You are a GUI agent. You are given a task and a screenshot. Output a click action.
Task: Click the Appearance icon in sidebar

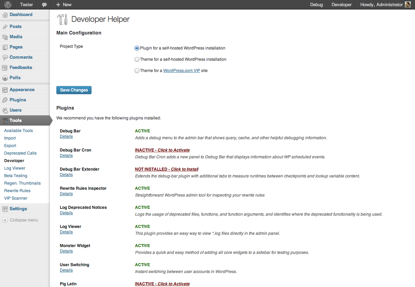click(5, 90)
